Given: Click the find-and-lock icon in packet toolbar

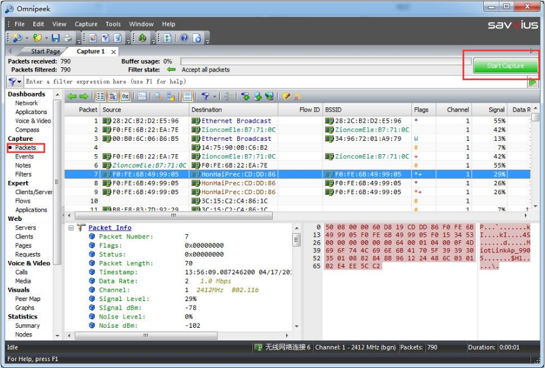Looking at the screenshot, I should pyautogui.click(x=171, y=96).
